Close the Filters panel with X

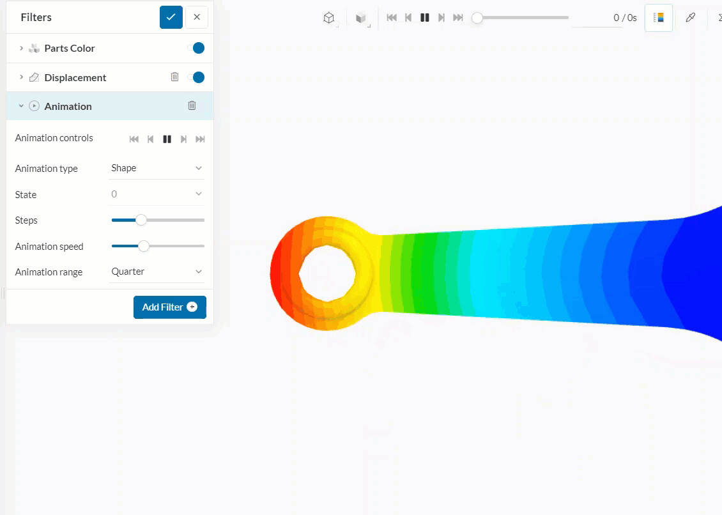[x=197, y=17]
